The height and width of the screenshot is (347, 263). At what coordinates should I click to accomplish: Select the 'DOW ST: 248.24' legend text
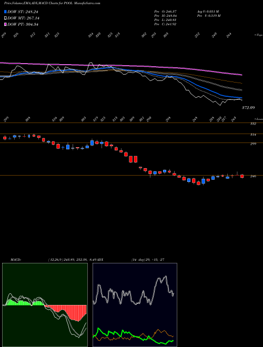[x=23, y=12]
